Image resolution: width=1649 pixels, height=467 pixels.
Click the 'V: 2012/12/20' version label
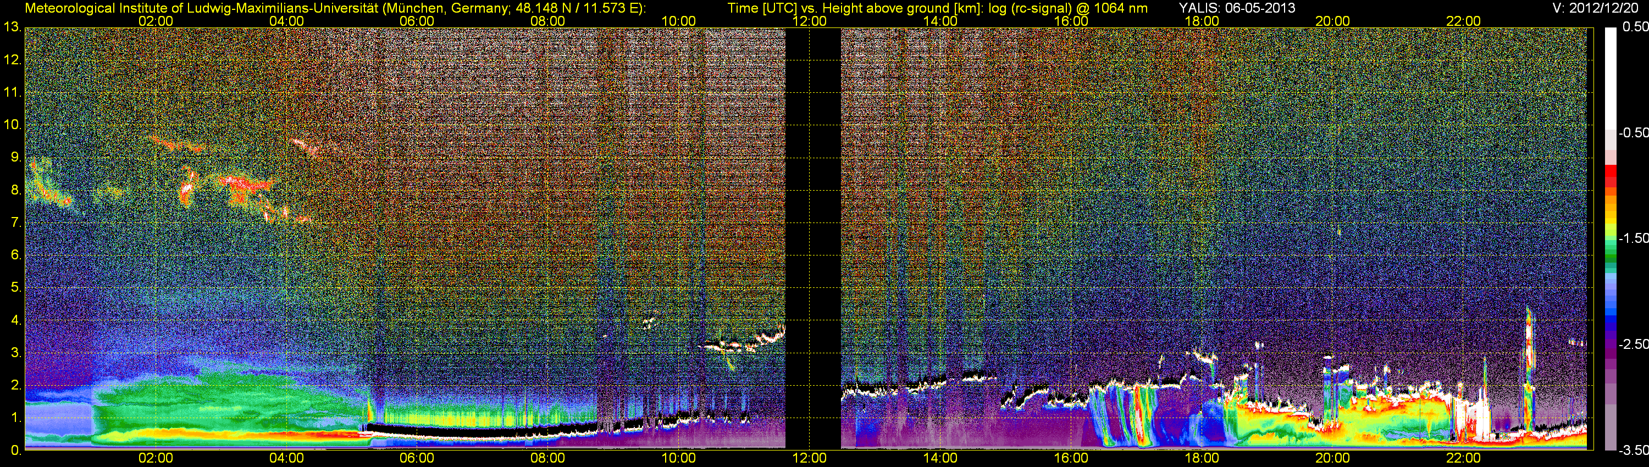(x=1594, y=8)
